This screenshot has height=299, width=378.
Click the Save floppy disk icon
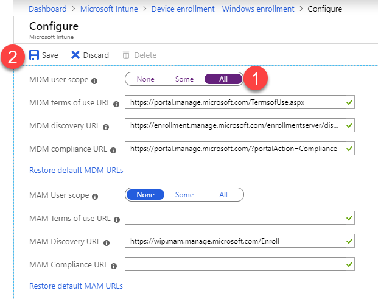pos(34,55)
